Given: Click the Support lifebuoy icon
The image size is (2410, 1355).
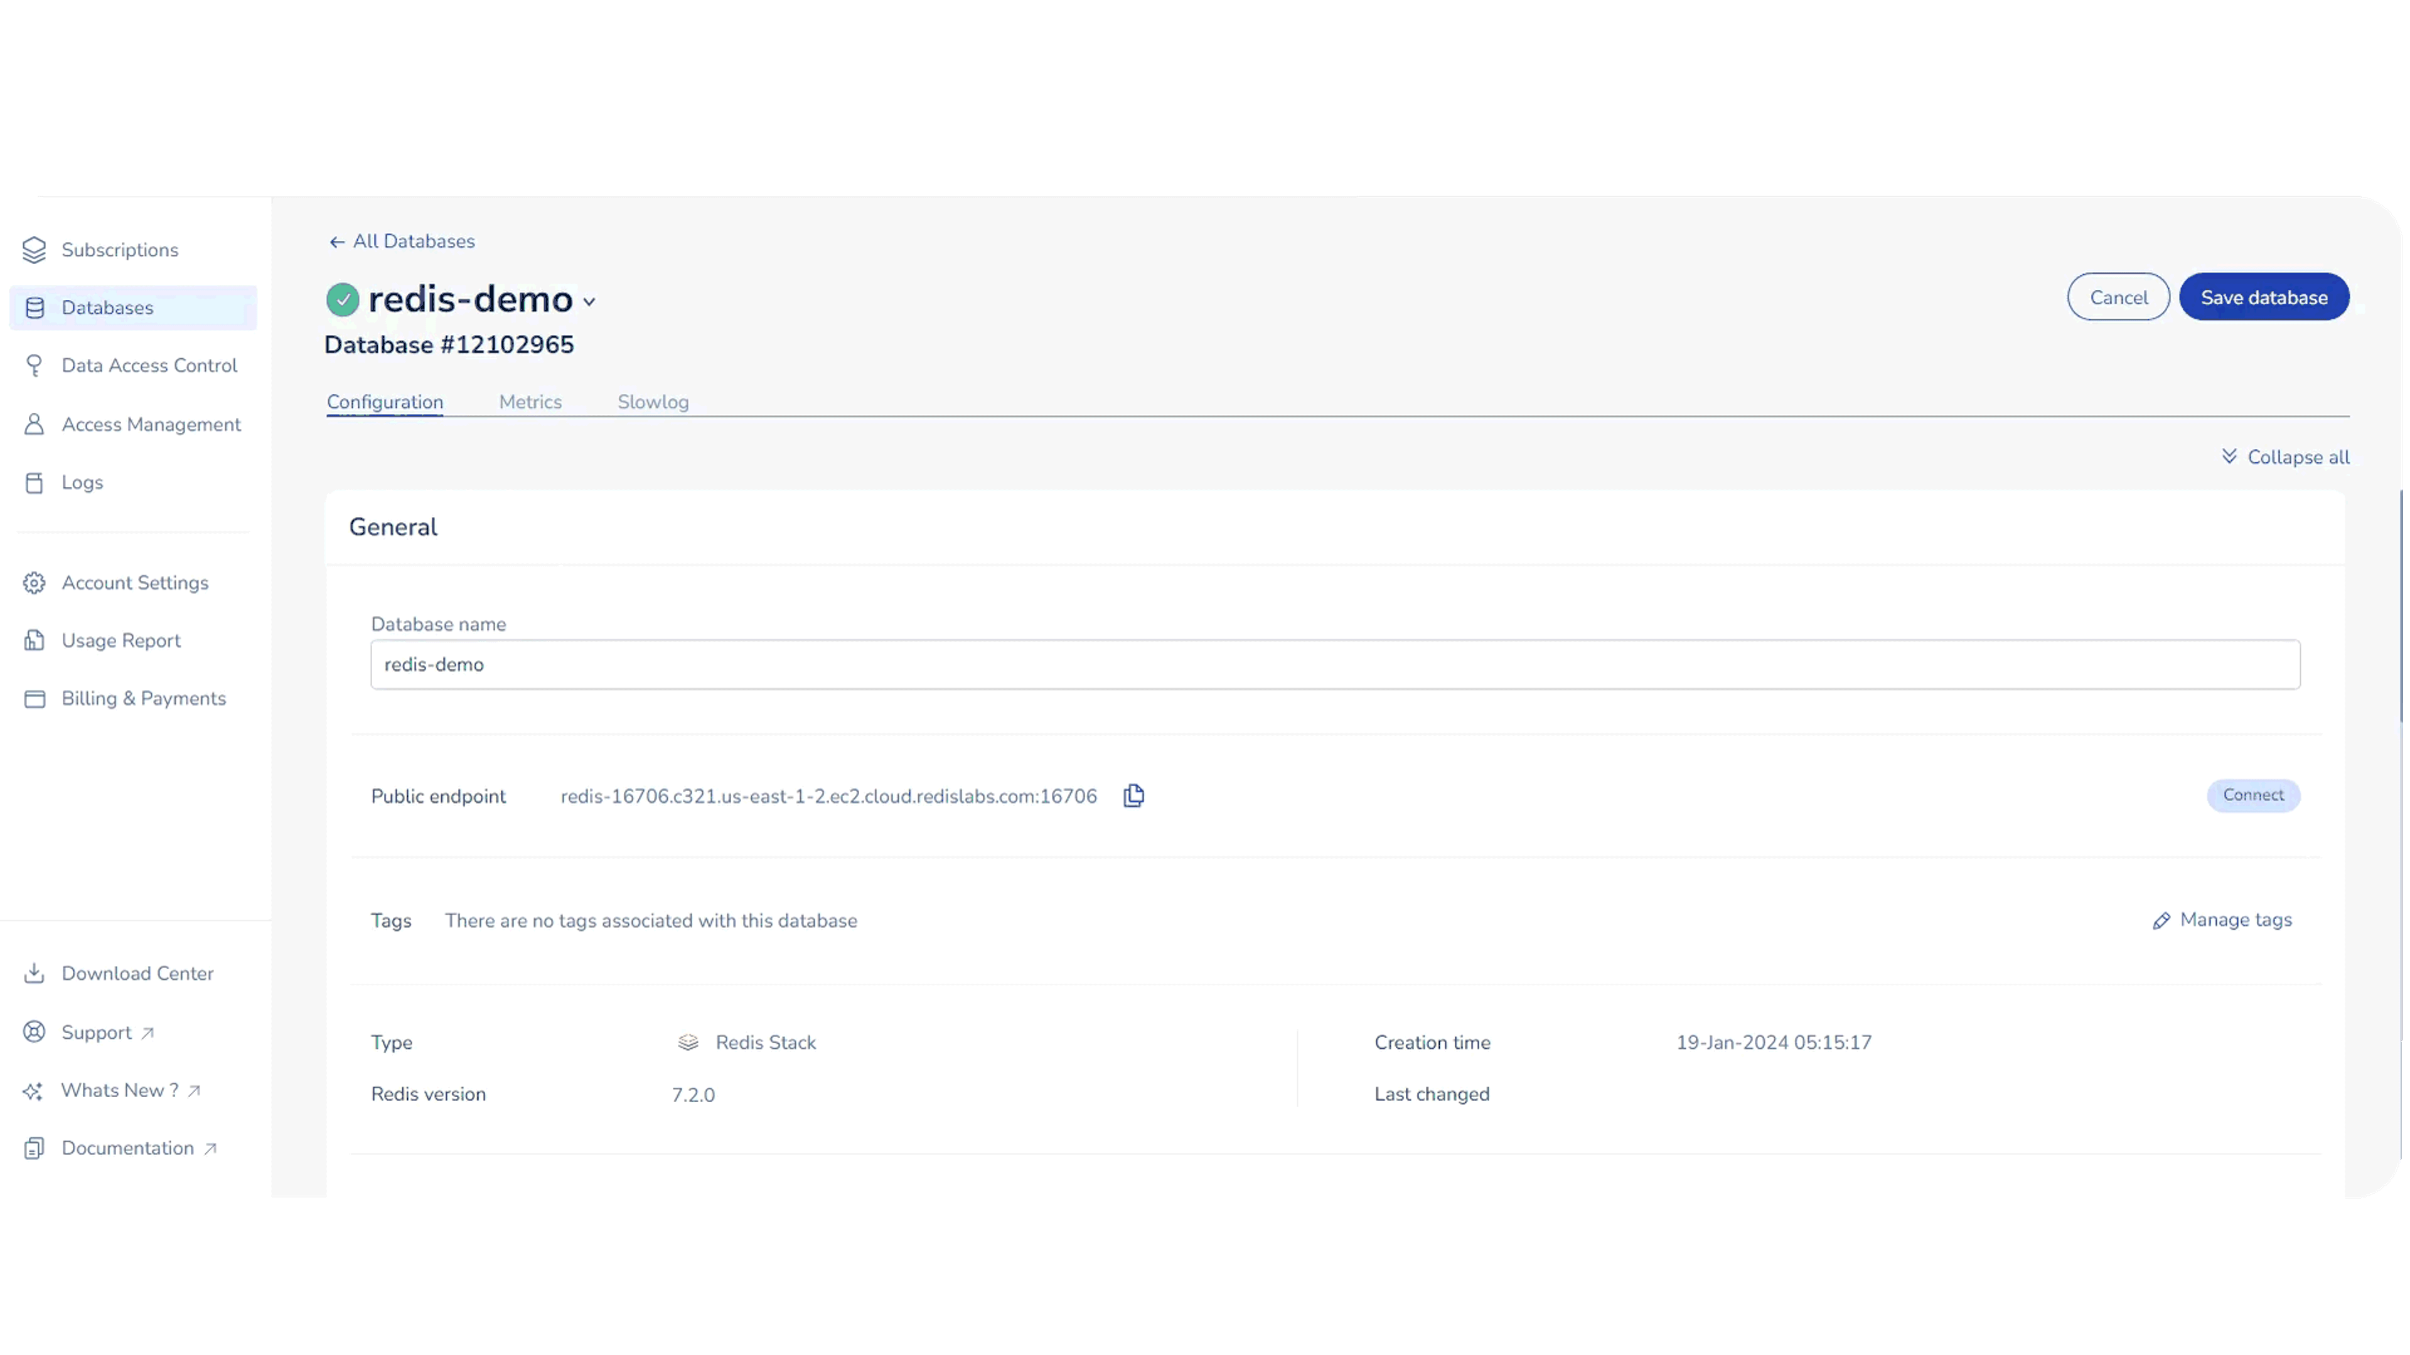Looking at the screenshot, I should pyautogui.click(x=35, y=1033).
